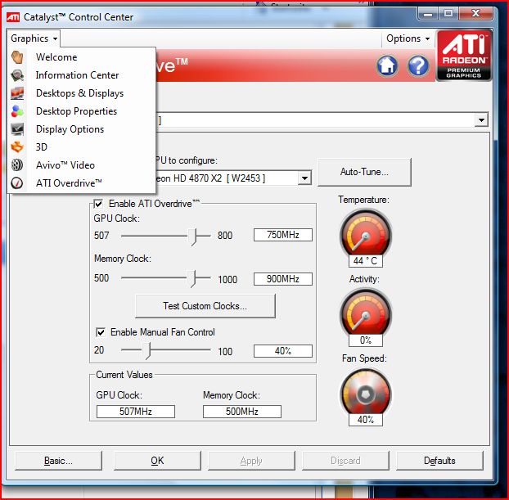Click the fan speed slider thumb

pos(147,350)
